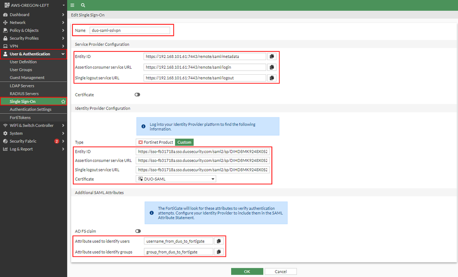Click the Policy & Objects sidebar icon
The height and width of the screenshot is (277, 458).
click(x=5, y=30)
